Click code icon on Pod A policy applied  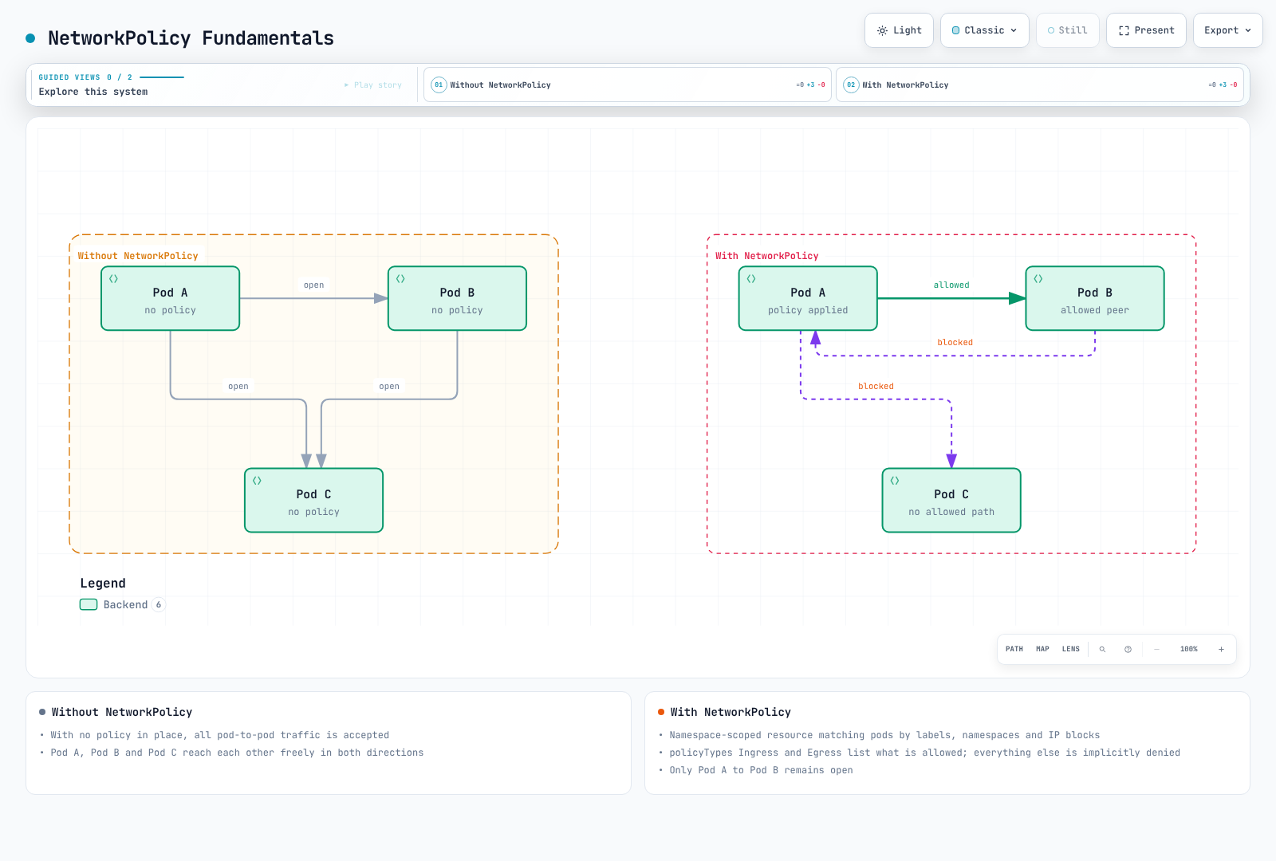[751, 279]
